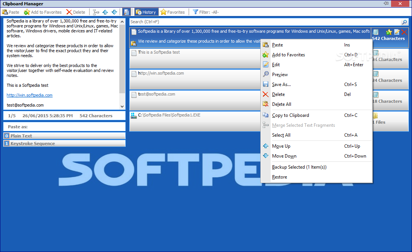Click the Paste toolbar button

(x=11, y=12)
